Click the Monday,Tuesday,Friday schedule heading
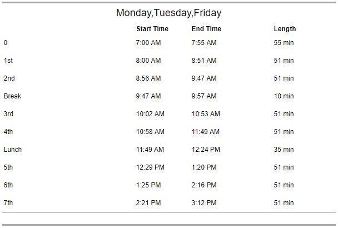This screenshot has width=338, height=228. pos(168,13)
